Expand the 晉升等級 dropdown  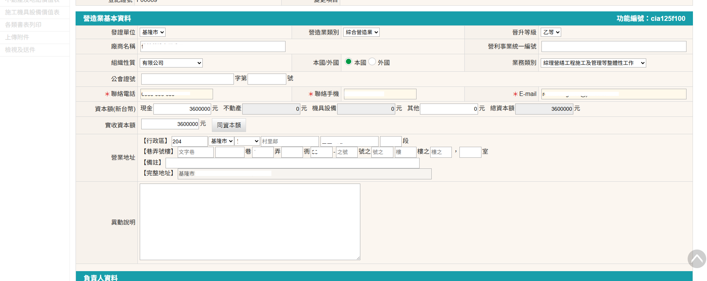551,32
